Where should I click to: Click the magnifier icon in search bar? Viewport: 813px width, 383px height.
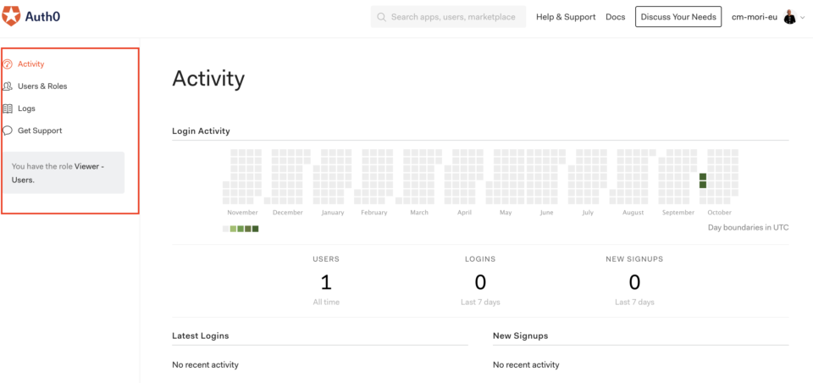382,17
